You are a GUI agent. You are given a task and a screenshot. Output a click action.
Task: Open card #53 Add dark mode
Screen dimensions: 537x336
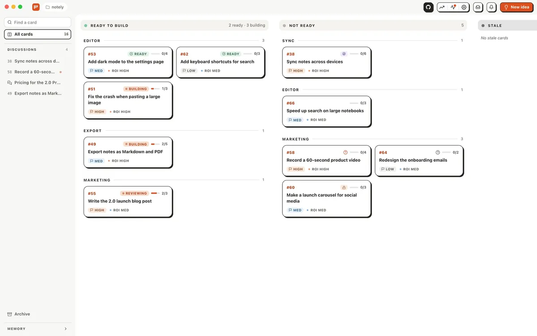128,62
